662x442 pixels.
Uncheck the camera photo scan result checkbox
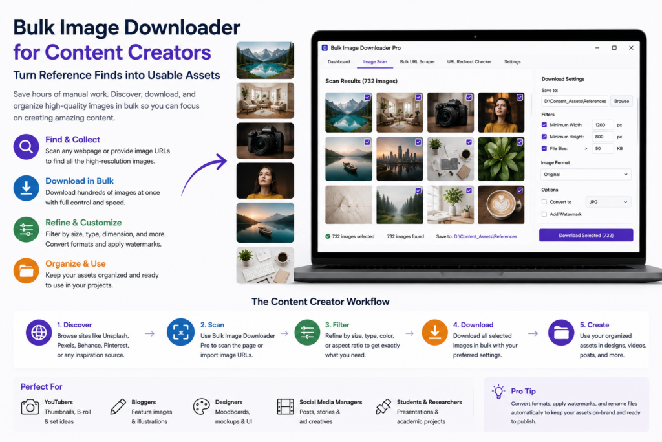point(469,98)
